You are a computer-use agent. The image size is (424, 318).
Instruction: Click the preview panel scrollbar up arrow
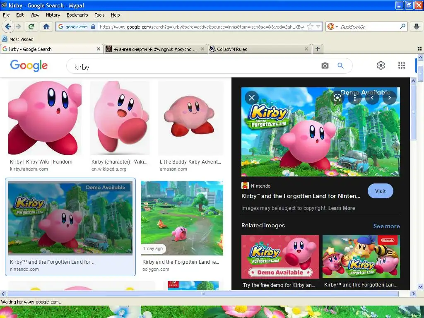413,81
